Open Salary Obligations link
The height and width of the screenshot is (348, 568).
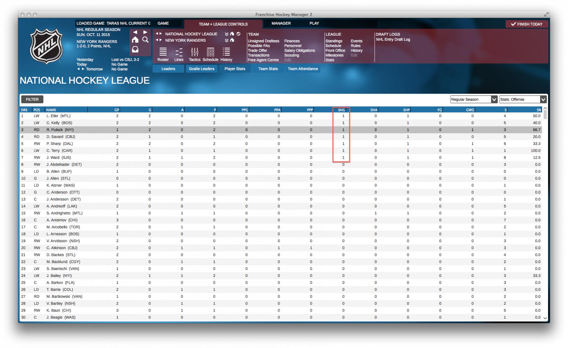[x=300, y=51]
